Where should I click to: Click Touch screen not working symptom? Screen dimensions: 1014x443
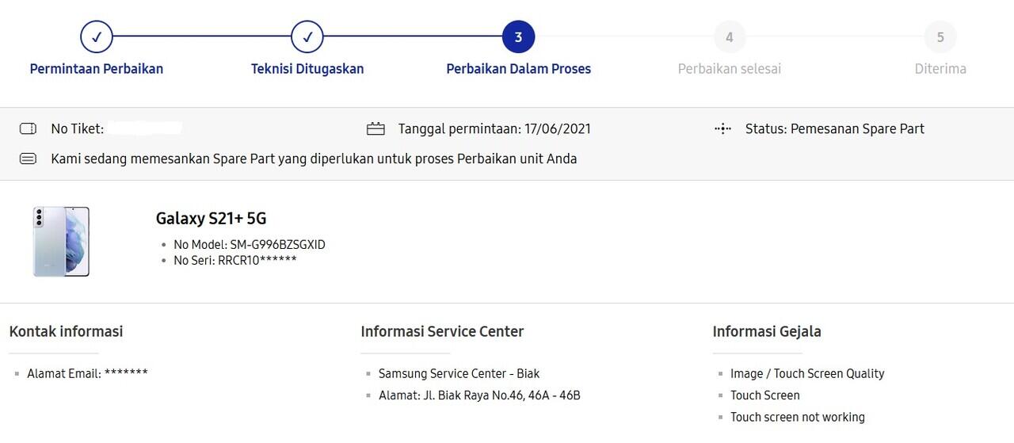point(798,417)
